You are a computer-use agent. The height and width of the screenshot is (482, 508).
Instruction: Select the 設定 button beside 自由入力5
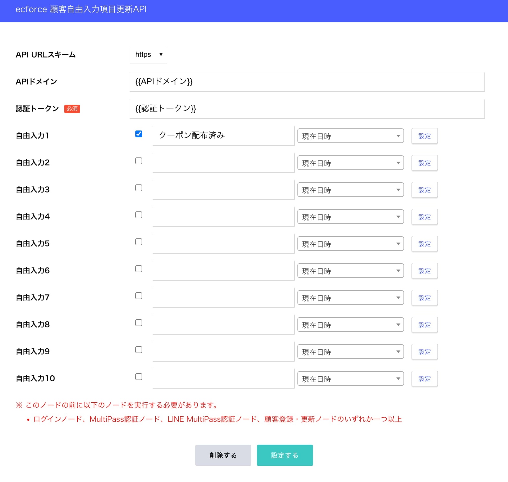(425, 244)
